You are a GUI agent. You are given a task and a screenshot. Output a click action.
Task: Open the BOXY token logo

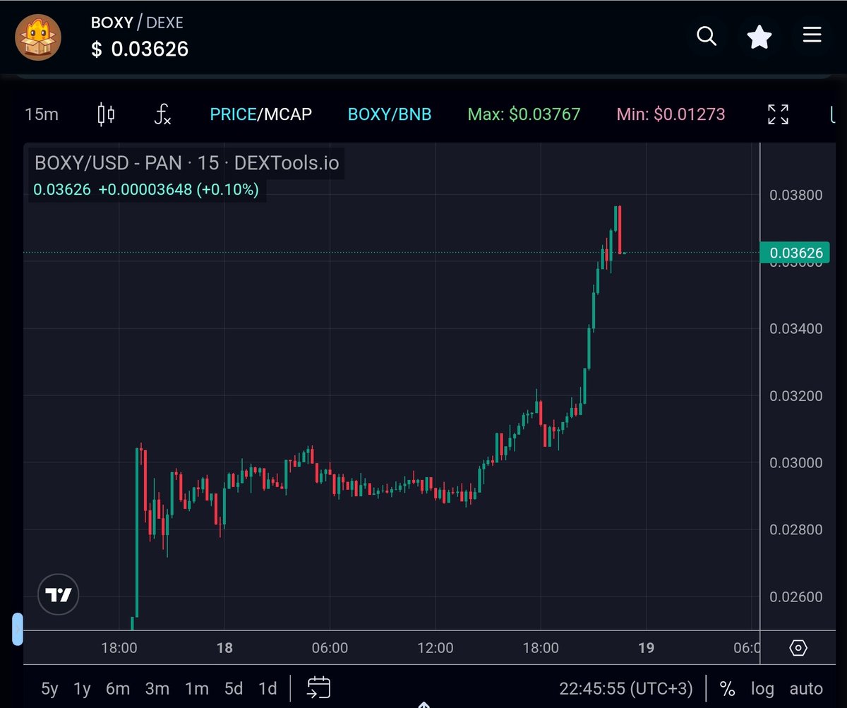[39, 36]
